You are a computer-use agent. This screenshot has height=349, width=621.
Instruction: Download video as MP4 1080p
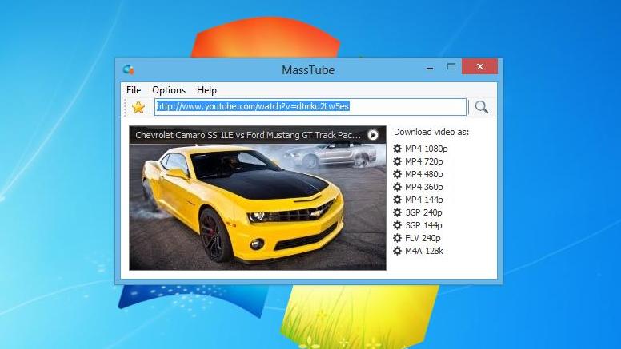click(x=427, y=149)
